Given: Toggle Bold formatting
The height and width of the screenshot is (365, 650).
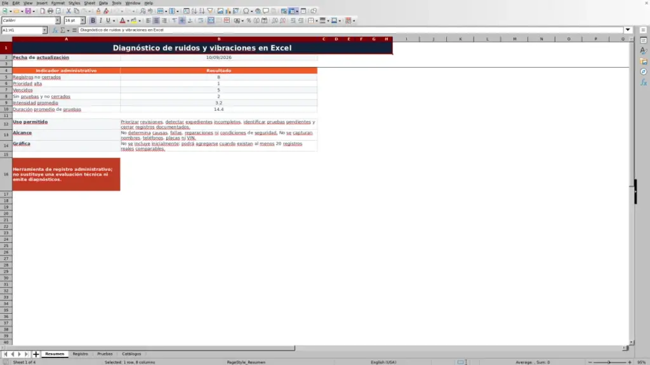Looking at the screenshot, I should coord(93,21).
